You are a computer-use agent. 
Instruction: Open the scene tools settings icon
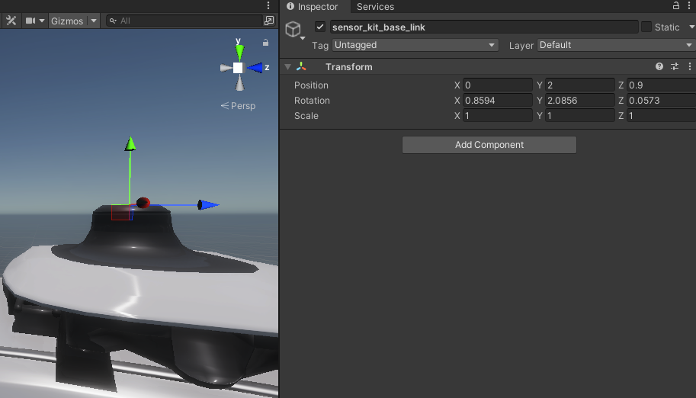pos(11,21)
